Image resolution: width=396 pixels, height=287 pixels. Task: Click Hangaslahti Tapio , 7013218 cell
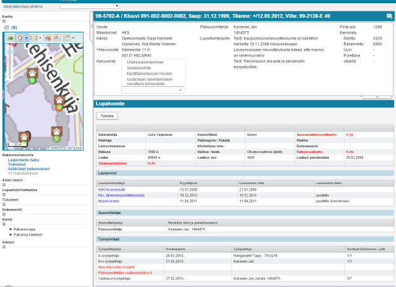click(x=256, y=256)
